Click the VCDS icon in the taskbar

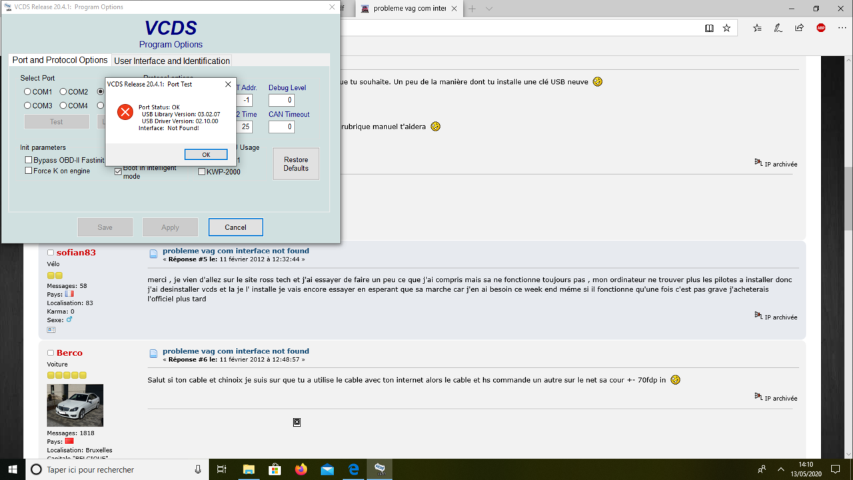(379, 469)
